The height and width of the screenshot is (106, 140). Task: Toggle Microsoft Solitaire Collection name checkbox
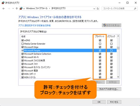tap(22, 54)
